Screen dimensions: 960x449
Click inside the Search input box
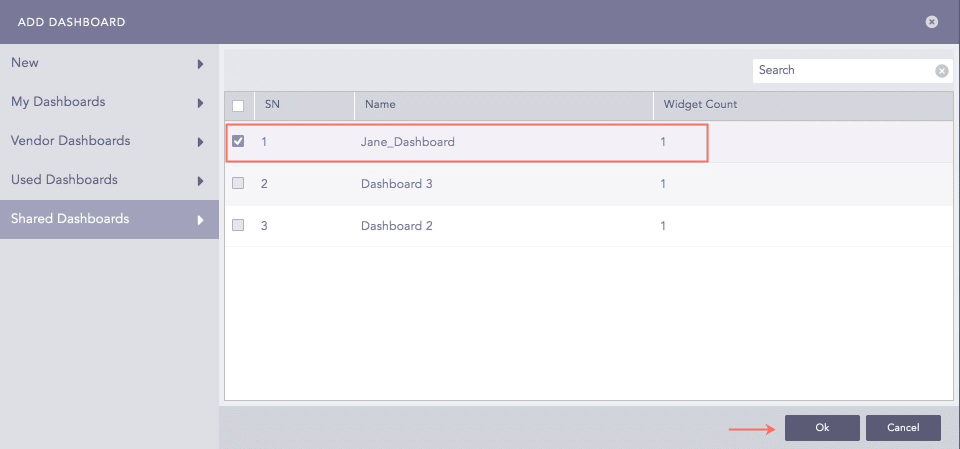pos(845,70)
